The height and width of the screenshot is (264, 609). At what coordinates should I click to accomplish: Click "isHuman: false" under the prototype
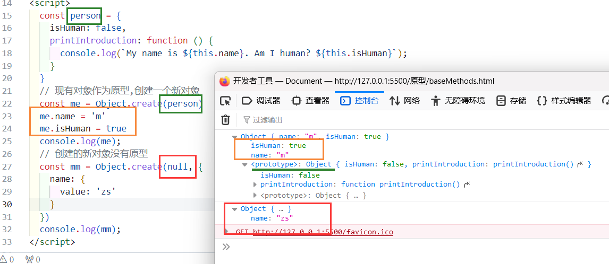290,175
